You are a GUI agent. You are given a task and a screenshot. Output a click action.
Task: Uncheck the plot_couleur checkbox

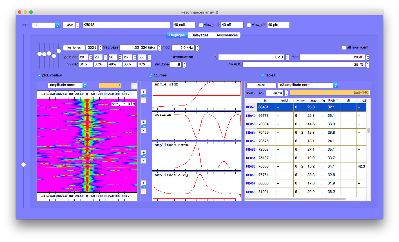[x=39, y=76]
